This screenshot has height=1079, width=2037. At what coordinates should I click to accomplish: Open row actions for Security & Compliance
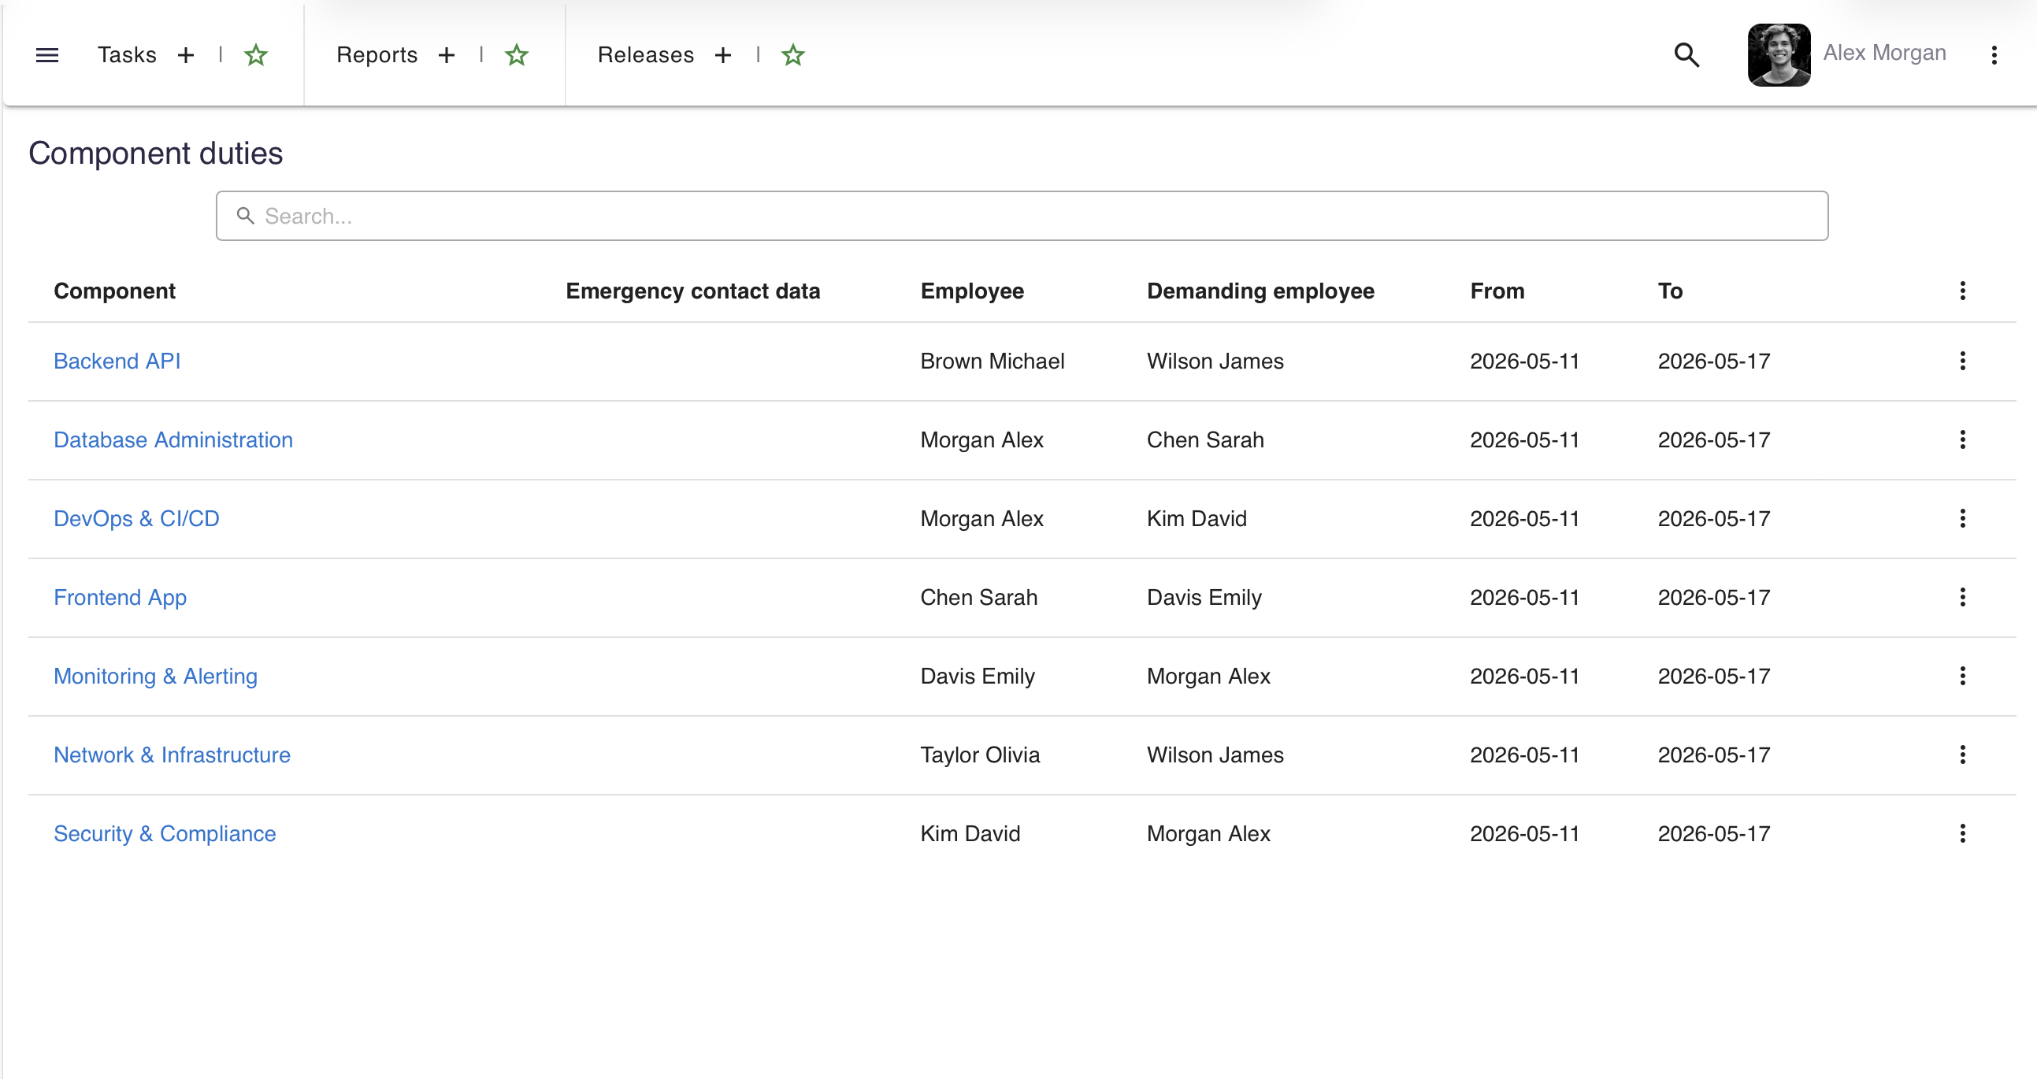(1962, 833)
